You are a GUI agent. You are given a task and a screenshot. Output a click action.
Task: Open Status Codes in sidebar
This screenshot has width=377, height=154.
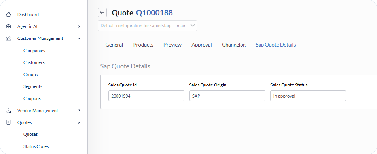tap(36, 146)
